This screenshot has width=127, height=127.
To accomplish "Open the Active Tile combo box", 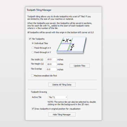I will click(58, 97).
